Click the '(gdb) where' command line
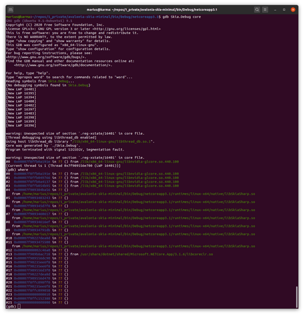 coord(17,170)
